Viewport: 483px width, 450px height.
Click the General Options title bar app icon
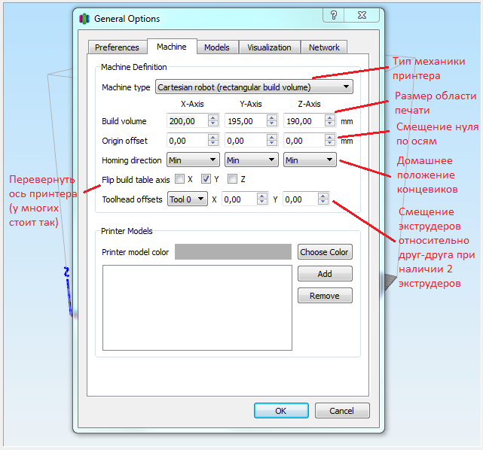click(84, 18)
